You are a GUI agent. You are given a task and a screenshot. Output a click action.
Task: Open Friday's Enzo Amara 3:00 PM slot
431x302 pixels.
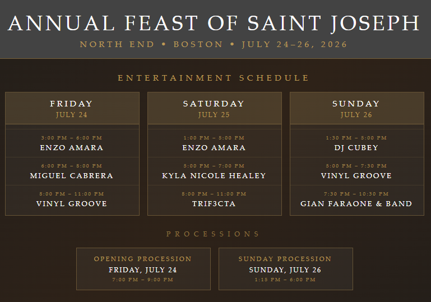point(72,143)
